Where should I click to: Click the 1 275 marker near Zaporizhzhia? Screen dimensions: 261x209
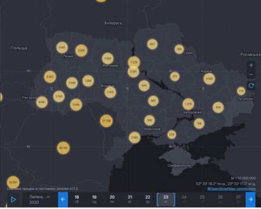[188, 104]
